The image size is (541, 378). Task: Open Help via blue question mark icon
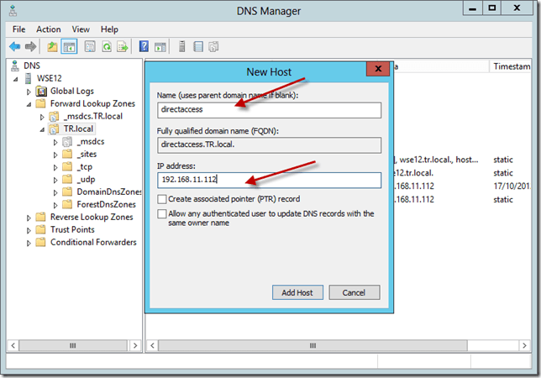point(144,46)
